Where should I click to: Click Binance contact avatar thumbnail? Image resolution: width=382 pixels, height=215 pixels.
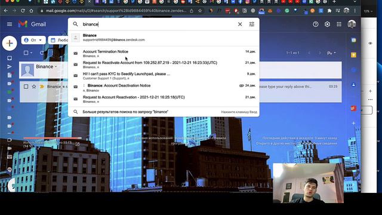(27, 70)
